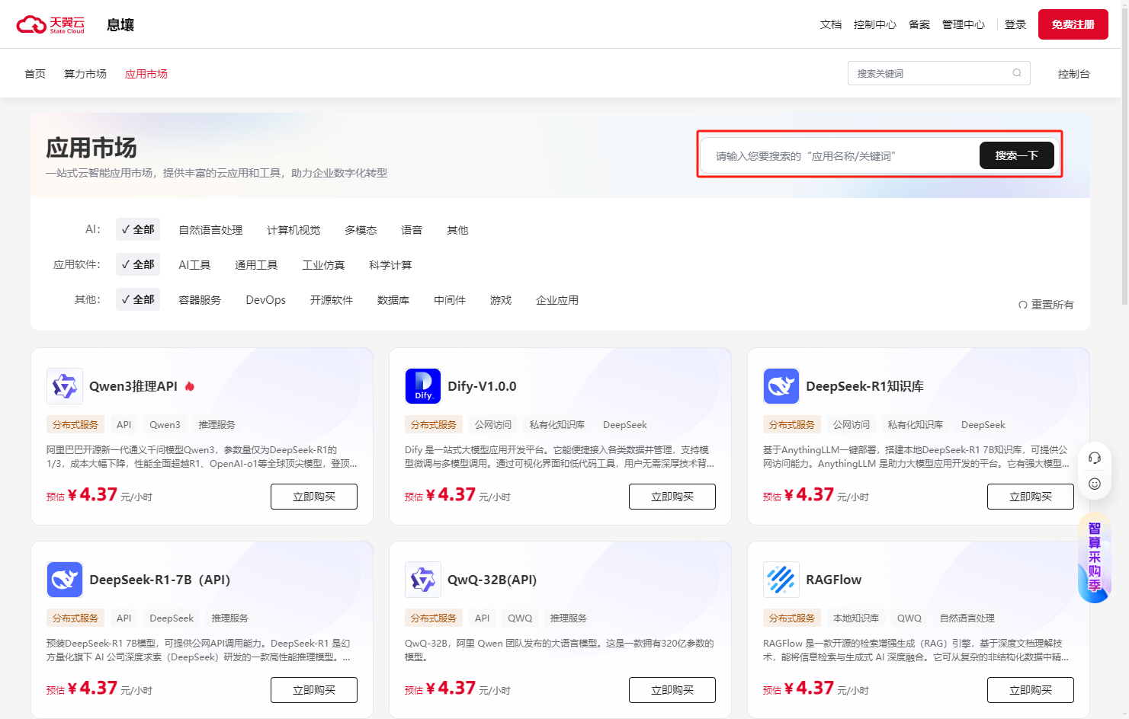
Task: Click the State Cloud logo
Action: [50, 24]
